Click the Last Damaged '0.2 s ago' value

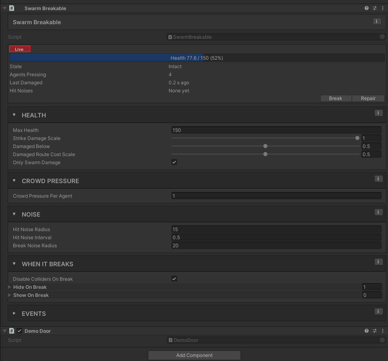coord(179,82)
